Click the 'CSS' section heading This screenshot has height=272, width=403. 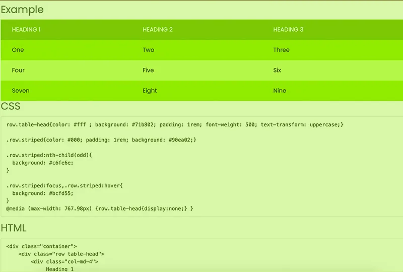pyautogui.click(x=11, y=106)
